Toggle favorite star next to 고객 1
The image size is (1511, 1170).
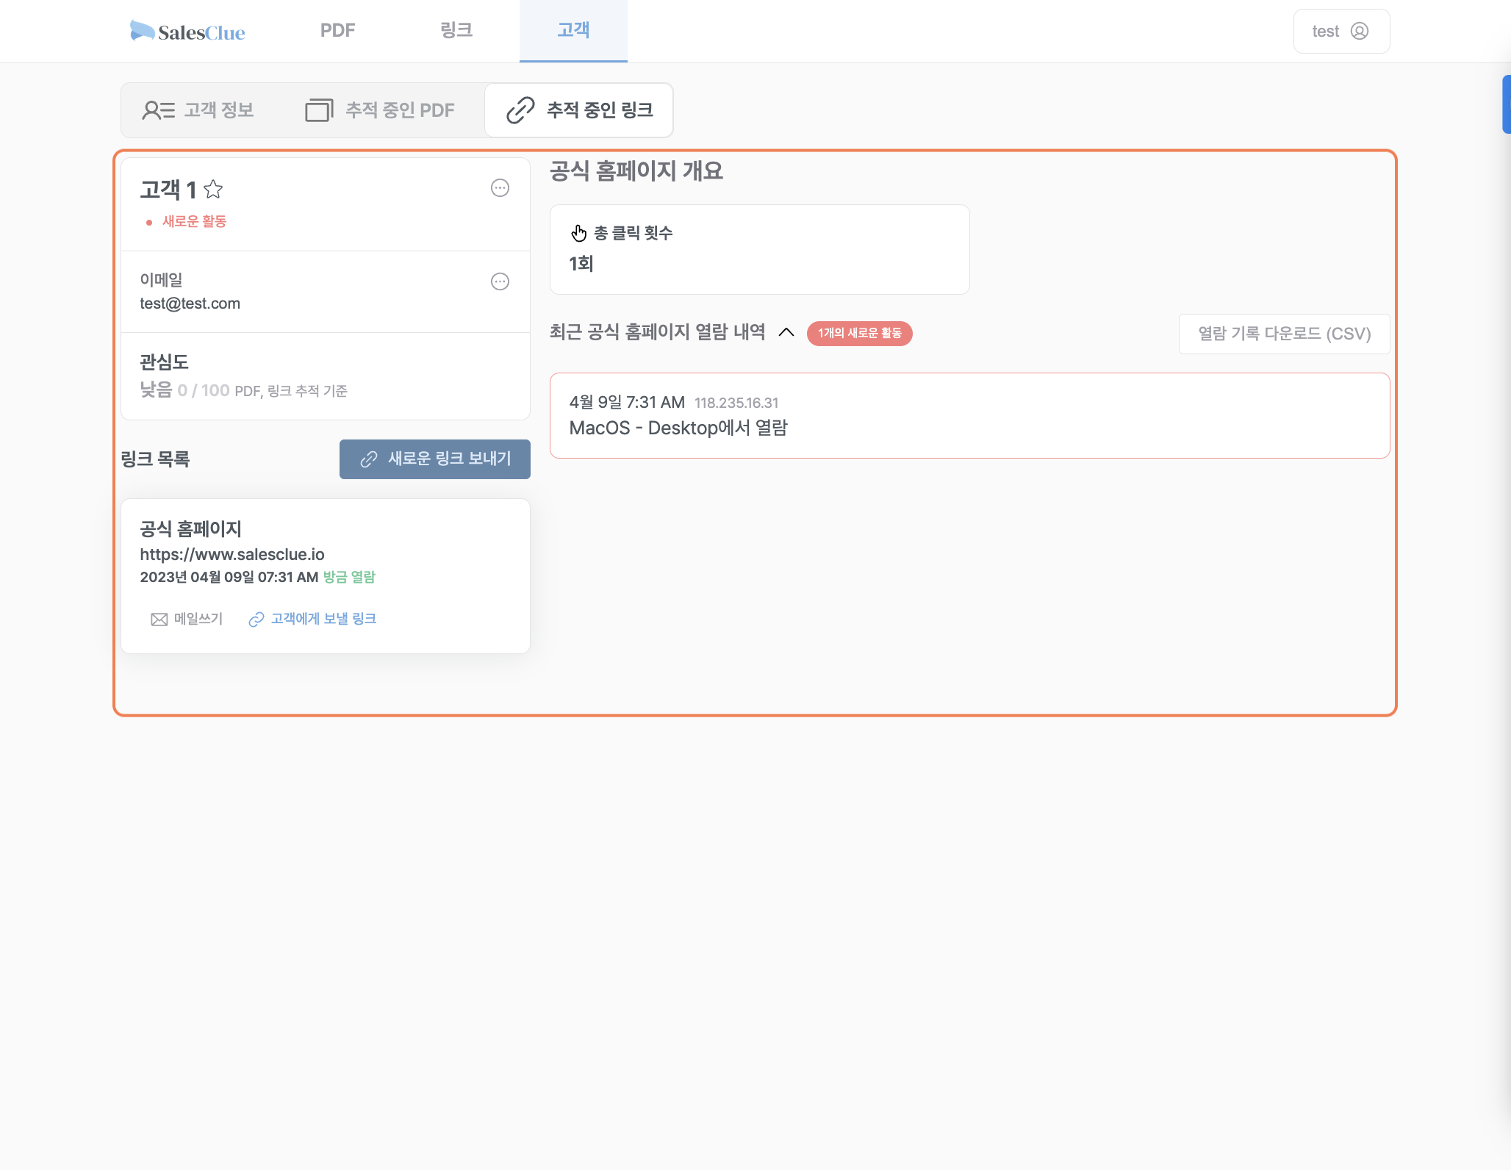pyautogui.click(x=213, y=190)
